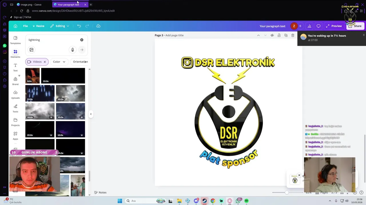Viewport: 366px width, 205px height.
Task: Open the Windows Start menu
Action: pyautogui.click(x=120, y=201)
